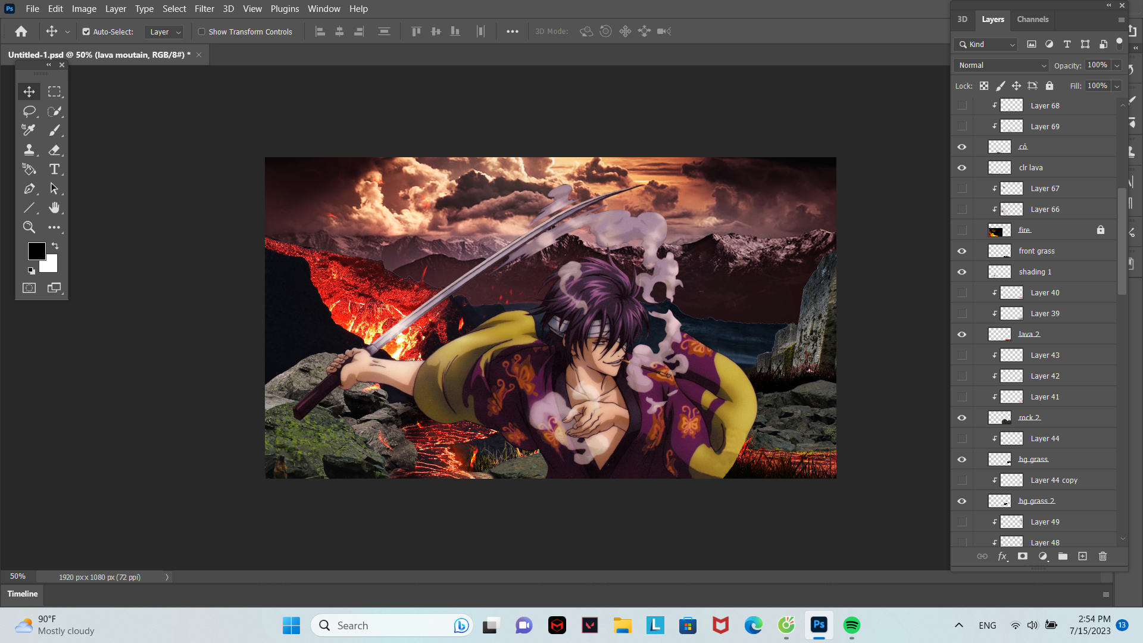Create a new layer with the plus icon
Viewport: 1143px width, 643px height.
point(1082,556)
